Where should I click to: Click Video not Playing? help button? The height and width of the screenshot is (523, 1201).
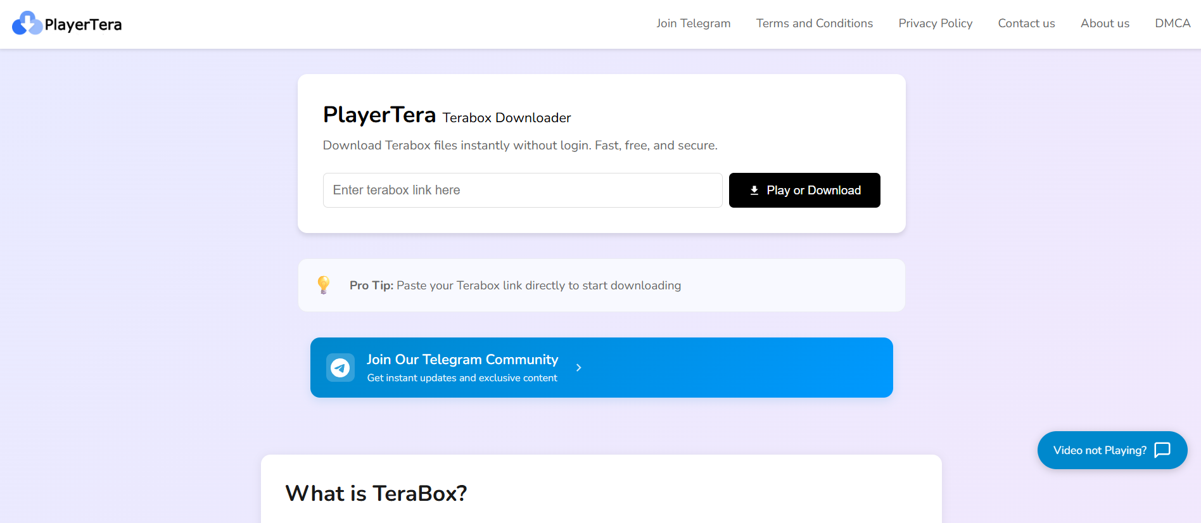pyautogui.click(x=1112, y=450)
